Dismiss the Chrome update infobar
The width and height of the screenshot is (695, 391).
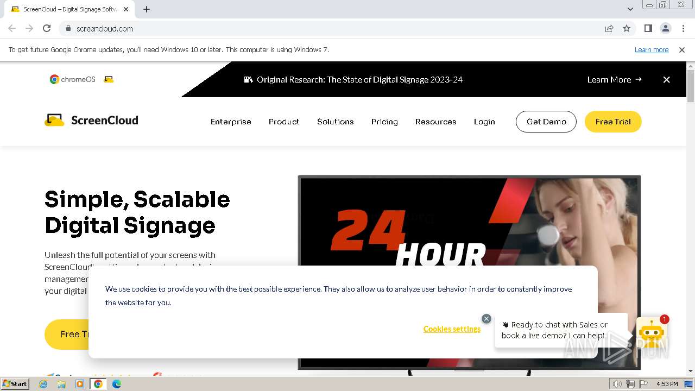point(682,49)
